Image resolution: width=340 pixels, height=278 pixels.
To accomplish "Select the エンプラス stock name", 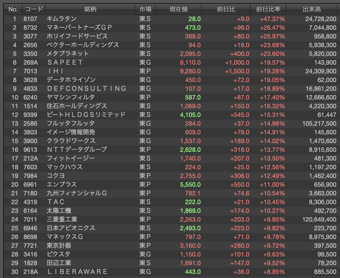I will (x=62, y=184).
